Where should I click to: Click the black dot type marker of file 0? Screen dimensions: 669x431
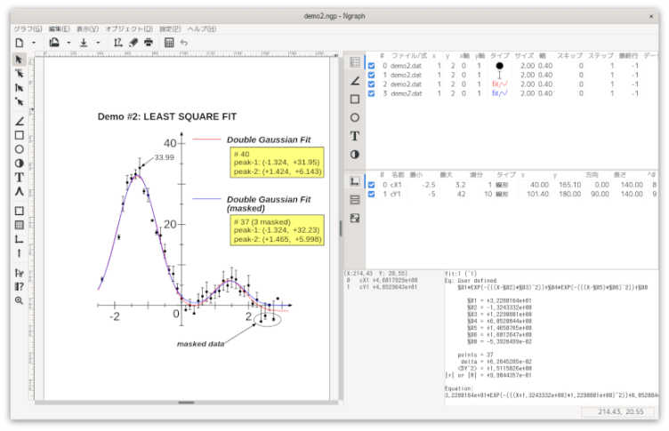pos(499,66)
